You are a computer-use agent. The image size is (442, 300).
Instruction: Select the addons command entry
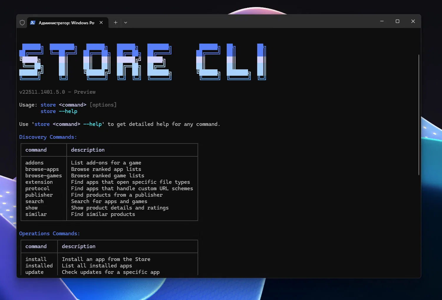(x=34, y=162)
